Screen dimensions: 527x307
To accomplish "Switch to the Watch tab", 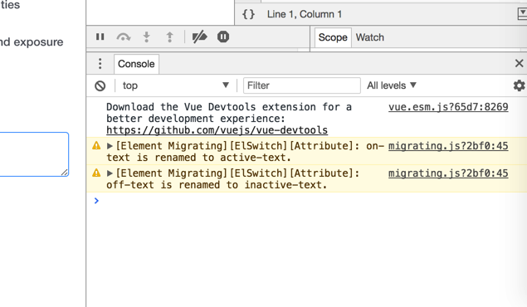I will [369, 37].
